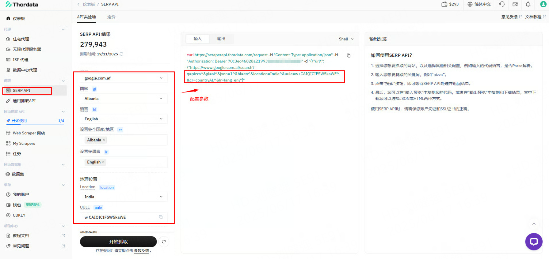
Task: Copy the UULE value
Action: point(161,217)
